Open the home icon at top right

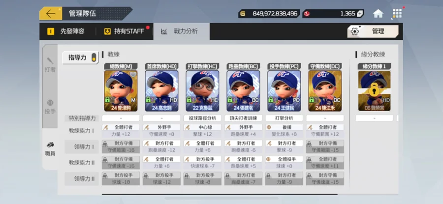(378, 14)
